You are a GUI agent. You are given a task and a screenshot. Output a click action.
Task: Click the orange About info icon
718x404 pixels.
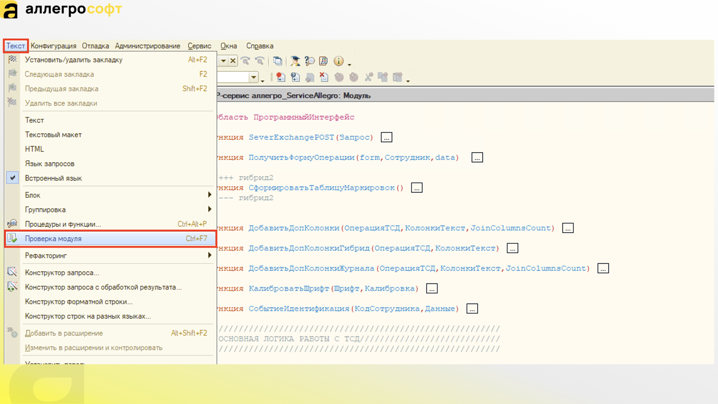pyautogui.click(x=338, y=61)
